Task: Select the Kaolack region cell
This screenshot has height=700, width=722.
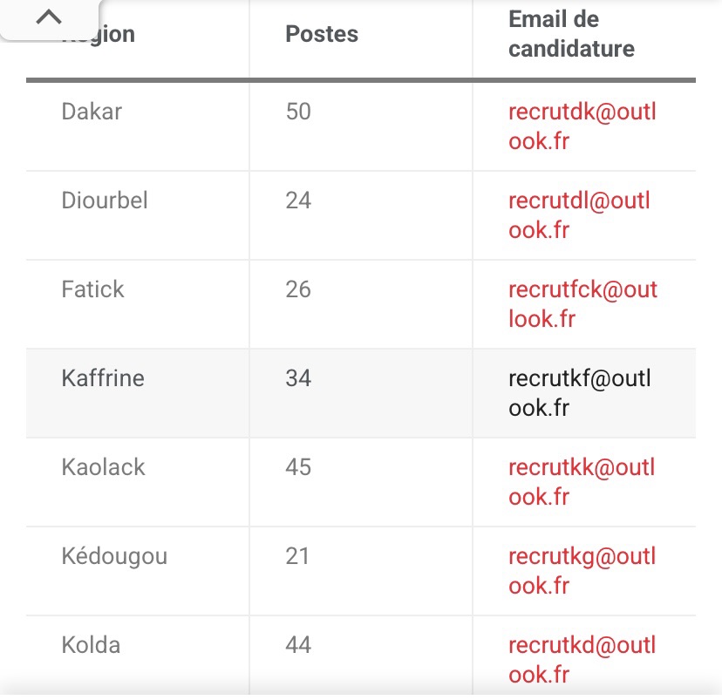Action: (x=103, y=467)
